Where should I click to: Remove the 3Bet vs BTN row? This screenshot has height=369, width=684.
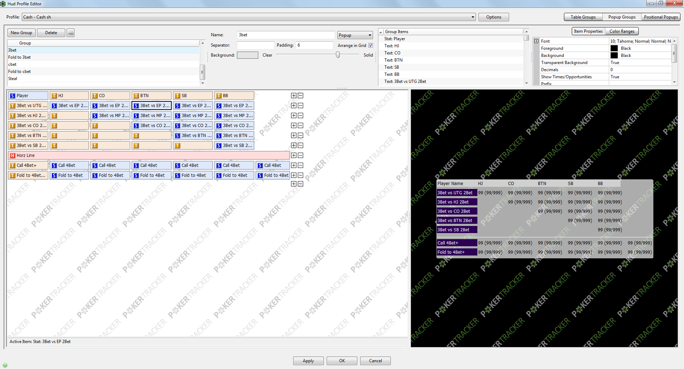[x=301, y=136]
